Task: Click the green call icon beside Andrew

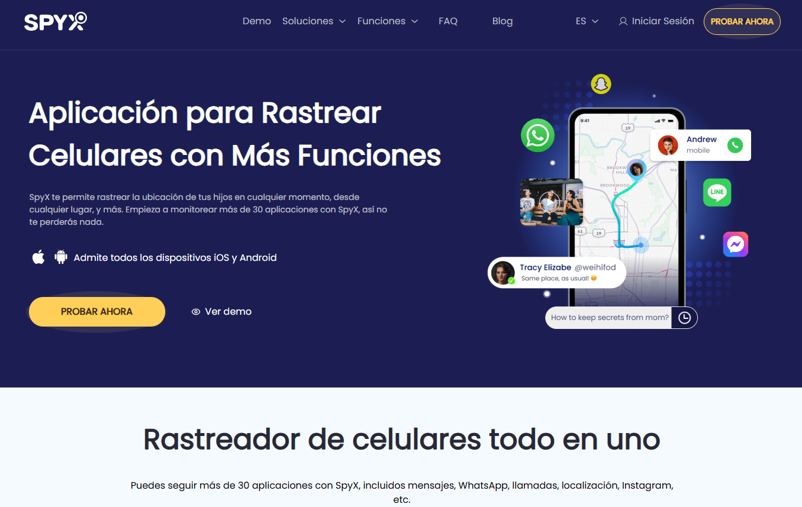Action: click(735, 145)
